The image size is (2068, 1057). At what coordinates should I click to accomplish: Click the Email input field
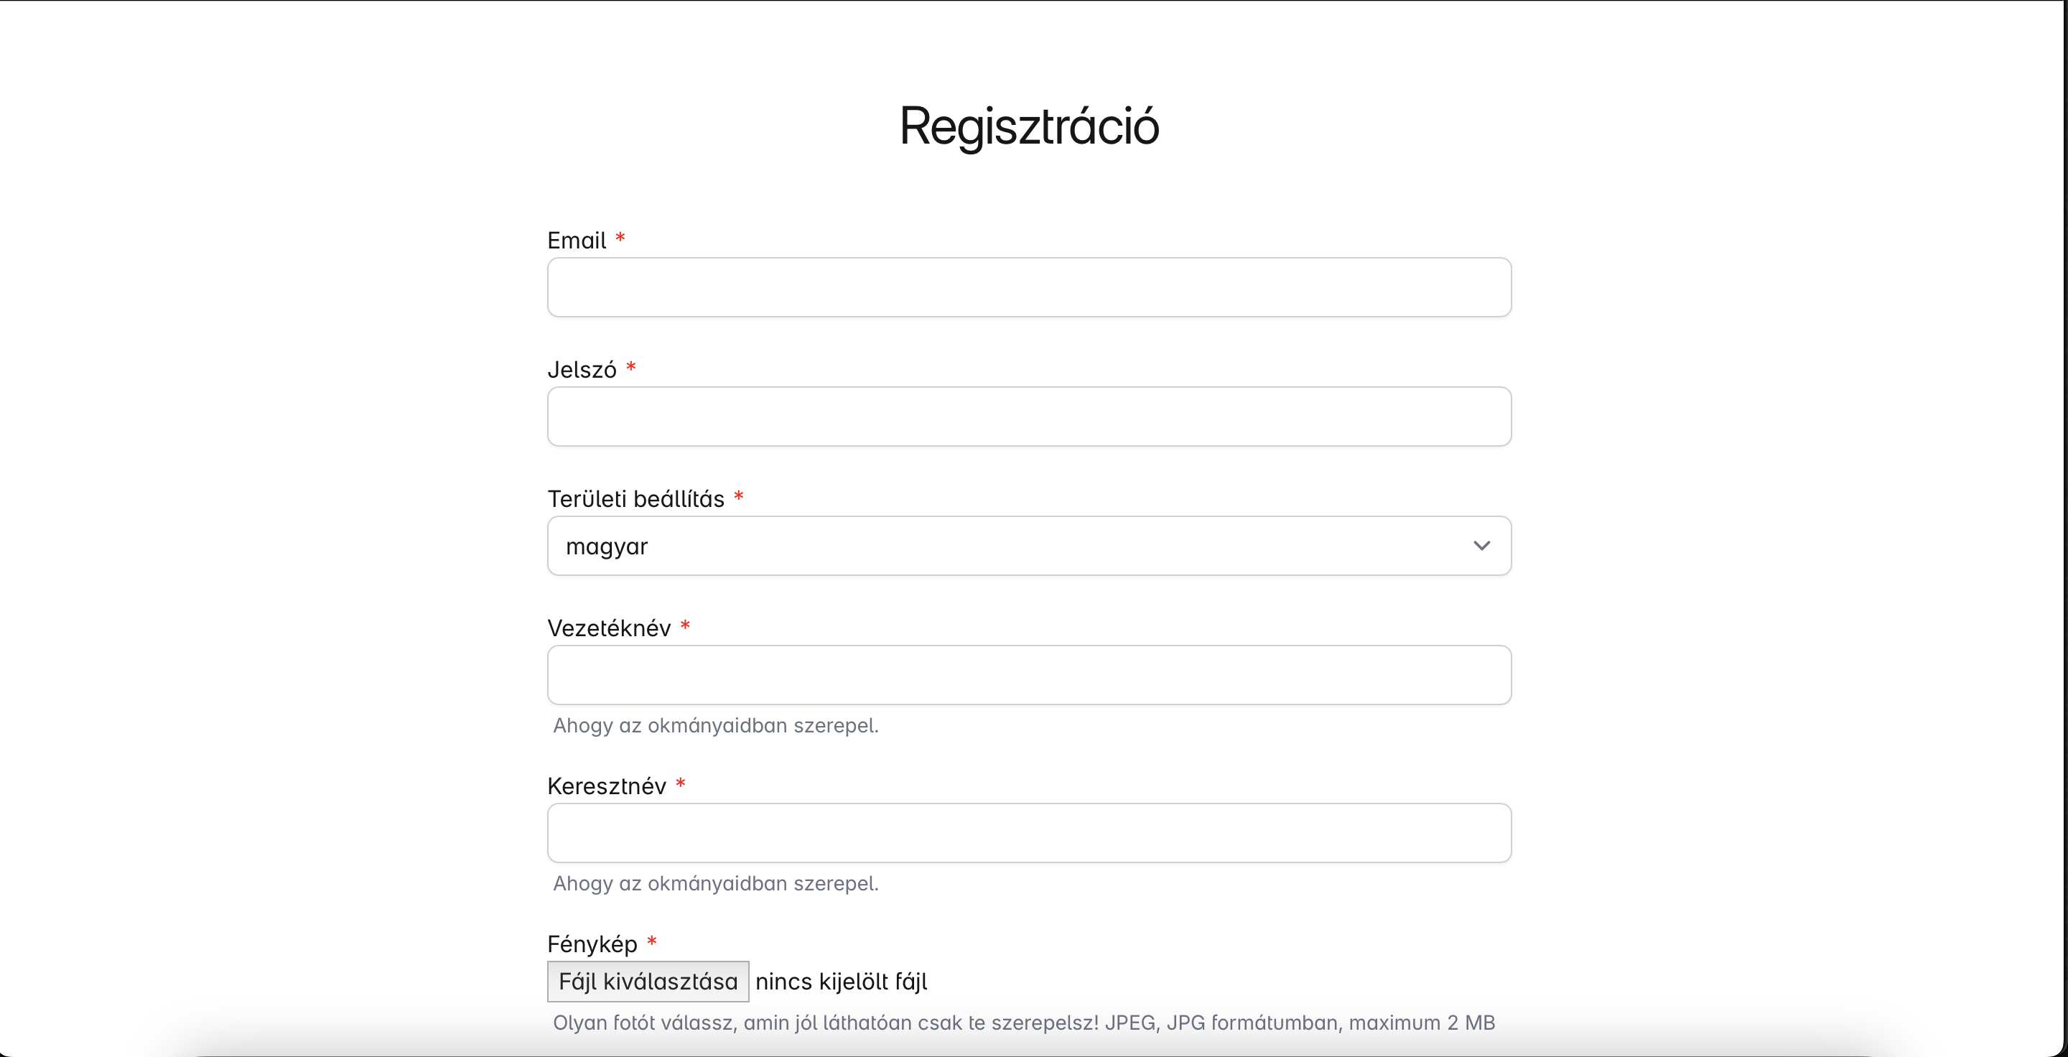1028,287
